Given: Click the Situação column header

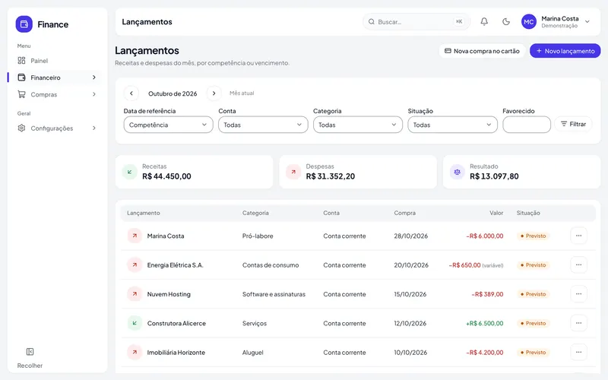Looking at the screenshot, I should pos(528,213).
